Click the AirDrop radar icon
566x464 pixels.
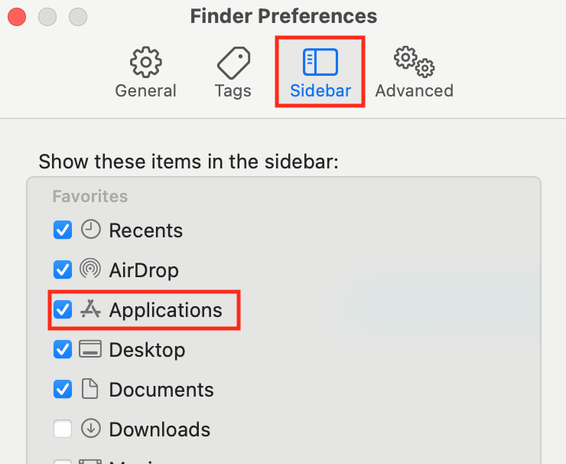click(x=90, y=269)
